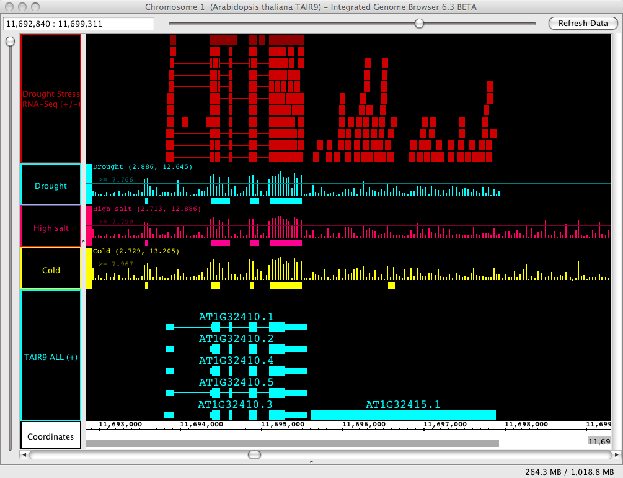Select the AT1G32410.3 gene model
This screenshot has width=623, height=478.
[235, 415]
